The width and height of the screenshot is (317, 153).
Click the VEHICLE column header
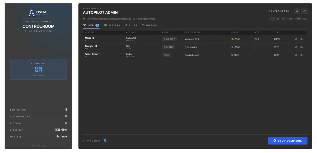[131, 32]
